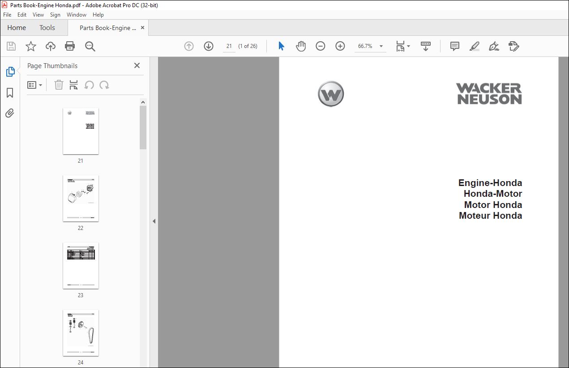569x368 pixels.
Task: Switch to the Tools tab
Action: [47, 28]
